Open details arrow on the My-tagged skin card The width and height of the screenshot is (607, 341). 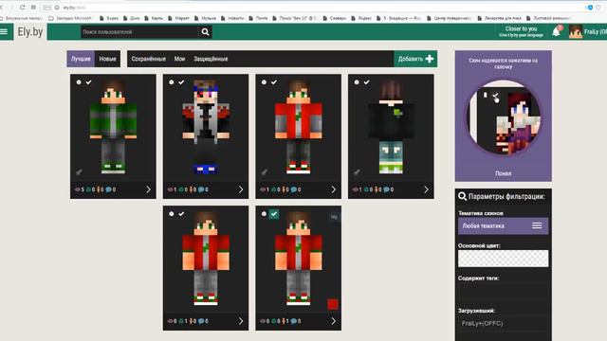pyautogui.click(x=333, y=321)
